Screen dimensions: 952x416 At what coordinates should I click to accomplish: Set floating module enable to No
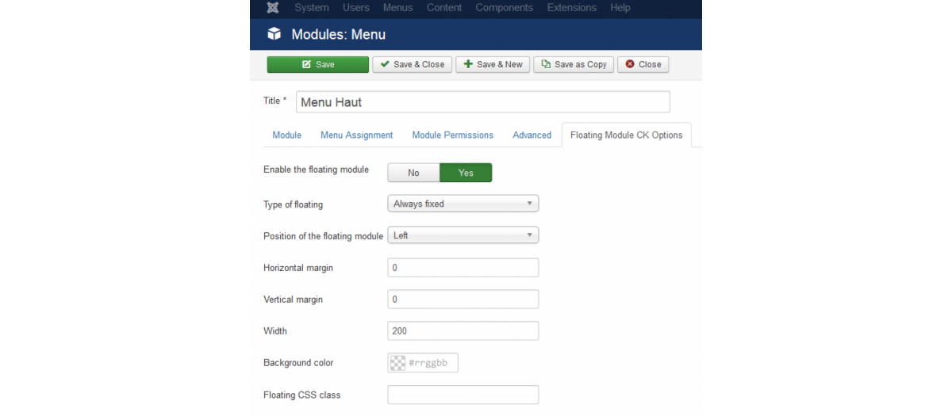pyautogui.click(x=413, y=173)
